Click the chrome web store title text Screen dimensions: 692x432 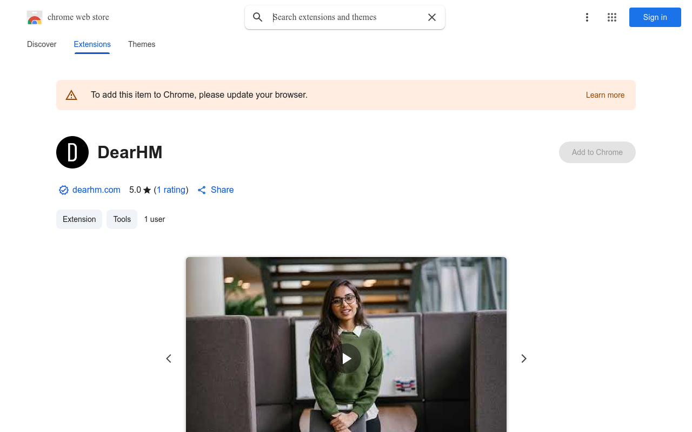pos(78,17)
